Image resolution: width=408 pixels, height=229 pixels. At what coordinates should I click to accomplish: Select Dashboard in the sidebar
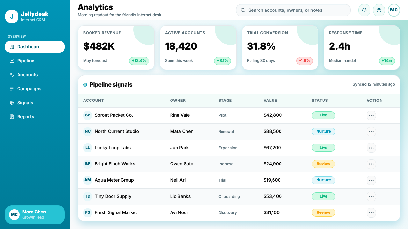click(x=35, y=47)
